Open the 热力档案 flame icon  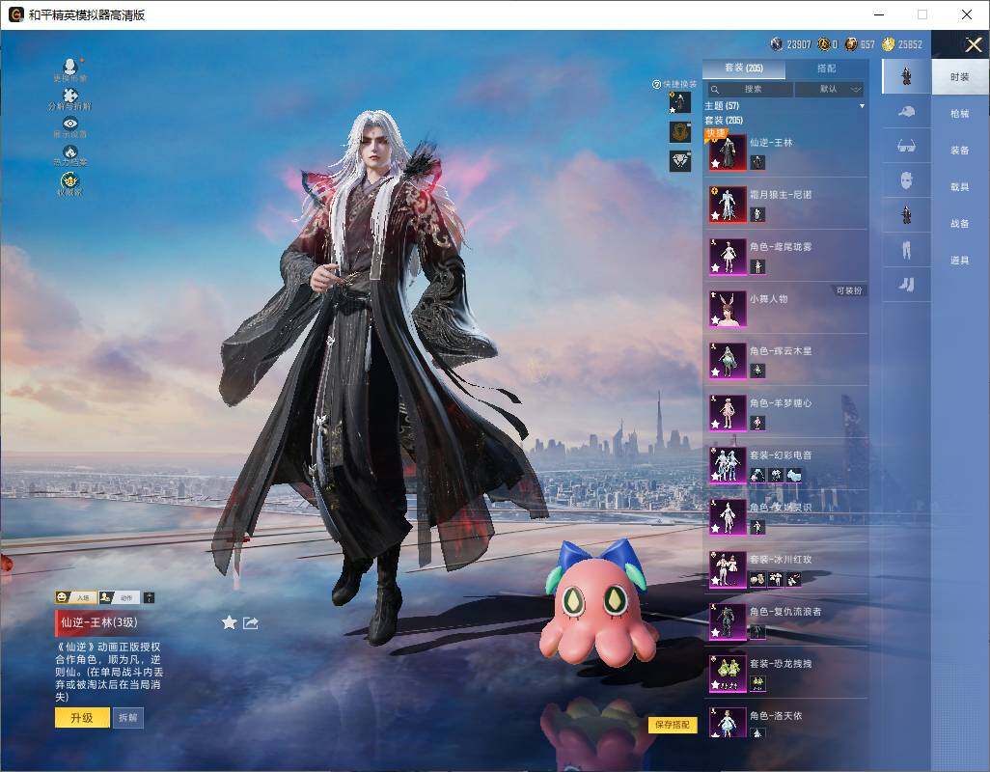tap(70, 152)
